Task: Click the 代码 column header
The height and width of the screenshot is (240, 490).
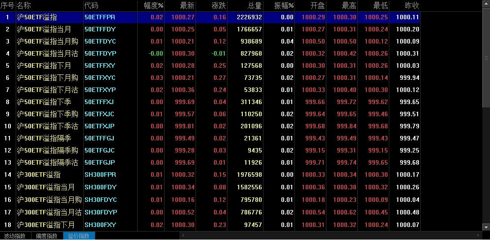Action: (x=91, y=5)
